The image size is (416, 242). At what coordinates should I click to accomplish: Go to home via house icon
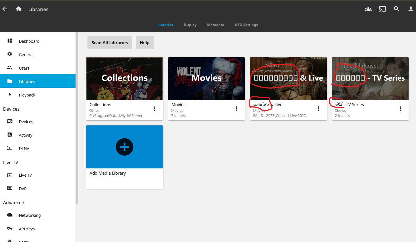click(19, 9)
